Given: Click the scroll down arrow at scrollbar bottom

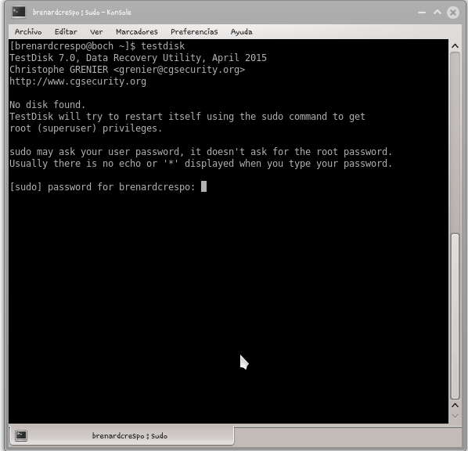Looking at the screenshot, I should coord(455,416).
